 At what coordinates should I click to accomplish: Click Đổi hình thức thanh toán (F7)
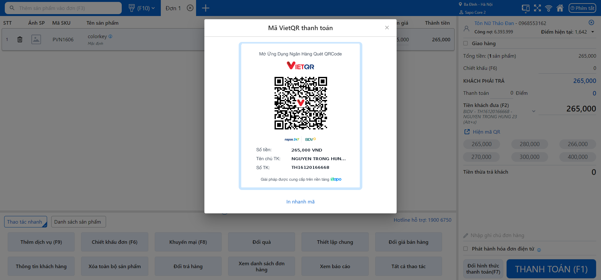tap(483, 269)
